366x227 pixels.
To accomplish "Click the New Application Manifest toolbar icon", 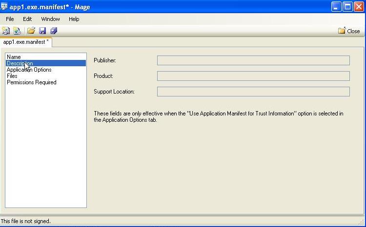I will click(x=5, y=31).
